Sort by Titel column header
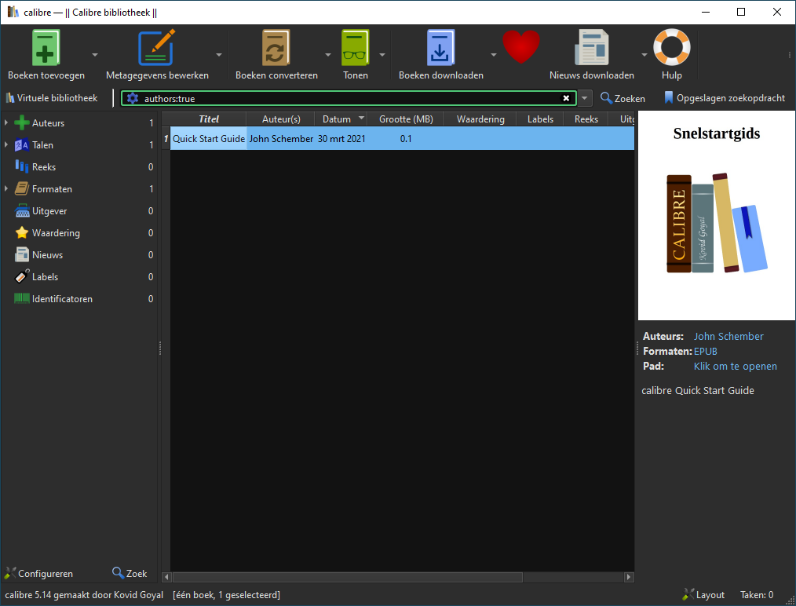This screenshot has width=796, height=606. (208, 119)
